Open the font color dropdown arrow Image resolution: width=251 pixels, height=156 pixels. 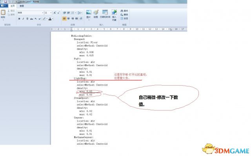click(53, 19)
